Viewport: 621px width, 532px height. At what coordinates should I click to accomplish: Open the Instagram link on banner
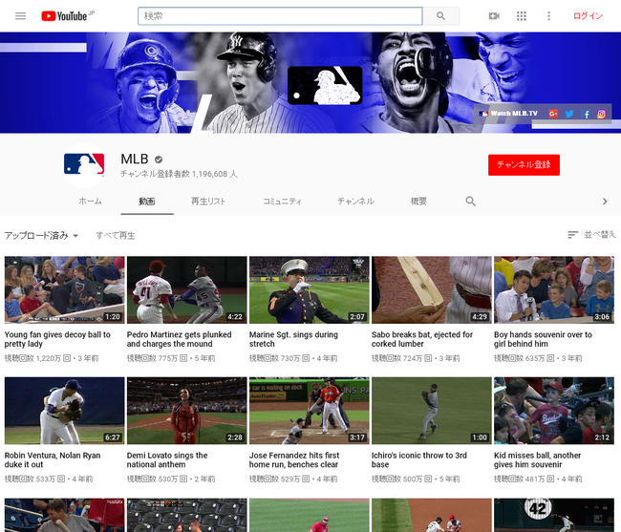(x=601, y=114)
